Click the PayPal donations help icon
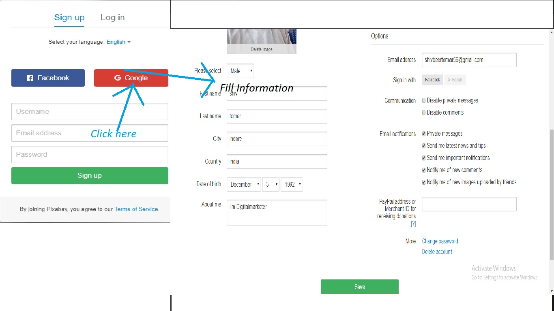 tap(413, 223)
